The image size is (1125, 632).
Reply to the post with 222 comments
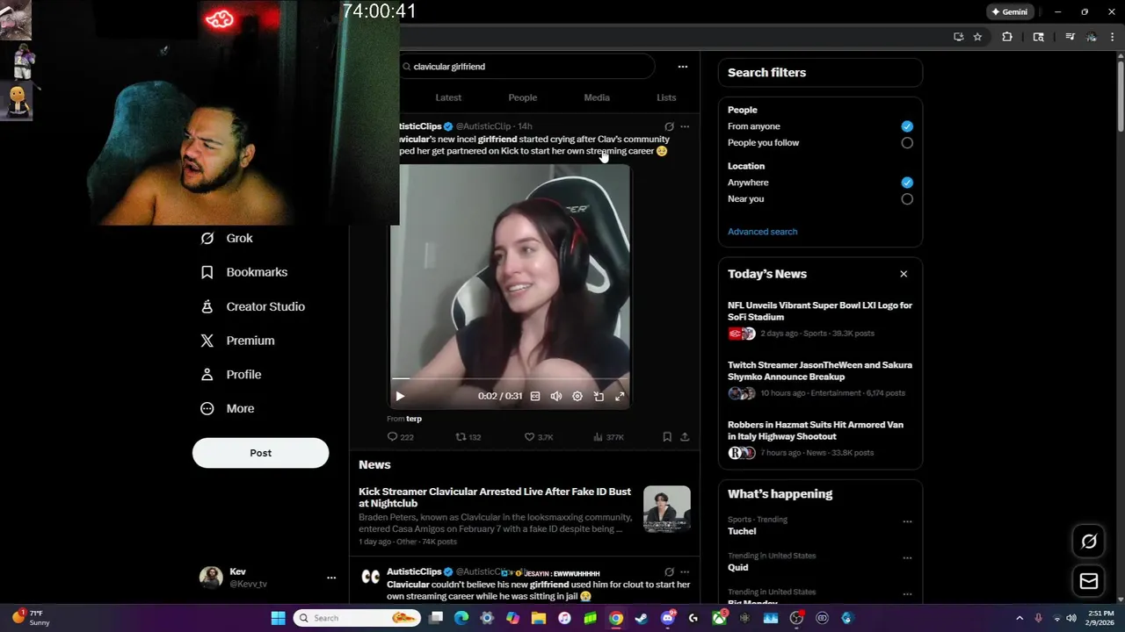pos(401,436)
